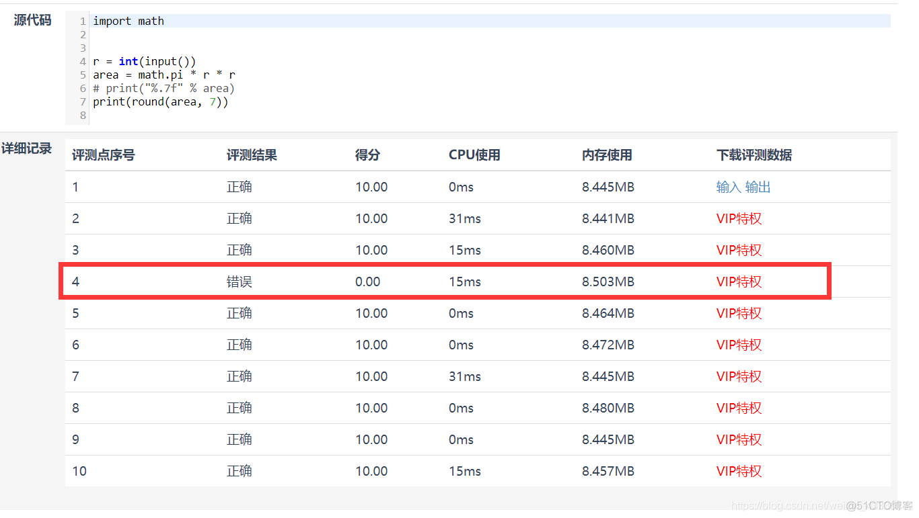Click line number 2 in code gutter
Viewport: 919px width, 518px height.
(83, 34)
